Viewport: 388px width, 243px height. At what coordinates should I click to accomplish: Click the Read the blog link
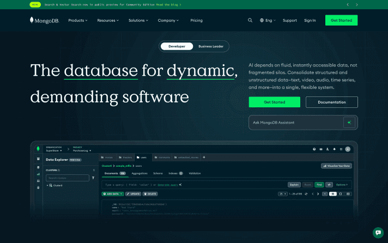pyautogui.click(x=168, y=4)
